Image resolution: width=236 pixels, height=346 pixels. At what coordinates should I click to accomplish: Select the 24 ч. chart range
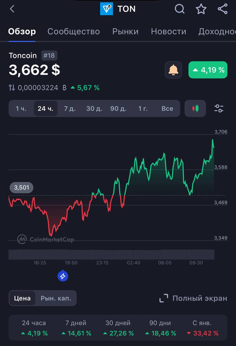(x=45, y=108)
